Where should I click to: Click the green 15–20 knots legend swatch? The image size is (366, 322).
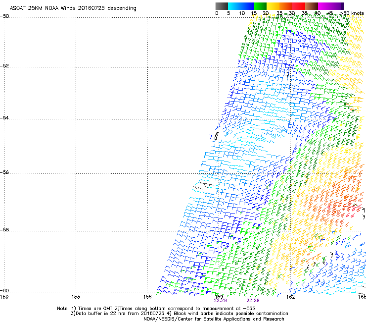point(260,6)
